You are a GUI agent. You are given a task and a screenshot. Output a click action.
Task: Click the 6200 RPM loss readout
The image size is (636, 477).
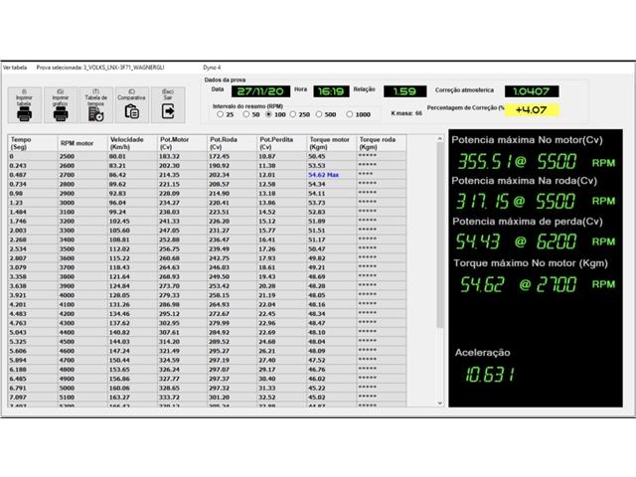[x=556, y=241]
